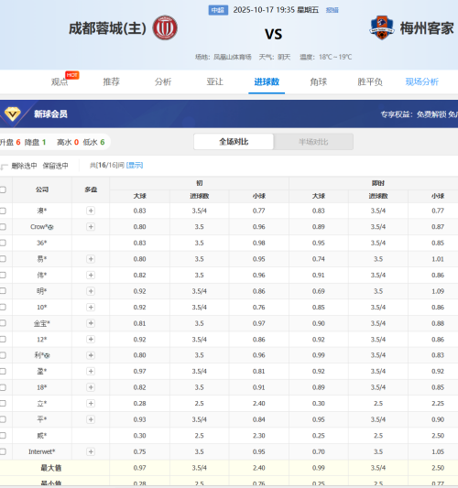
Task: Click the plus icon in Interwet* row
Action: tap(91, 451)
